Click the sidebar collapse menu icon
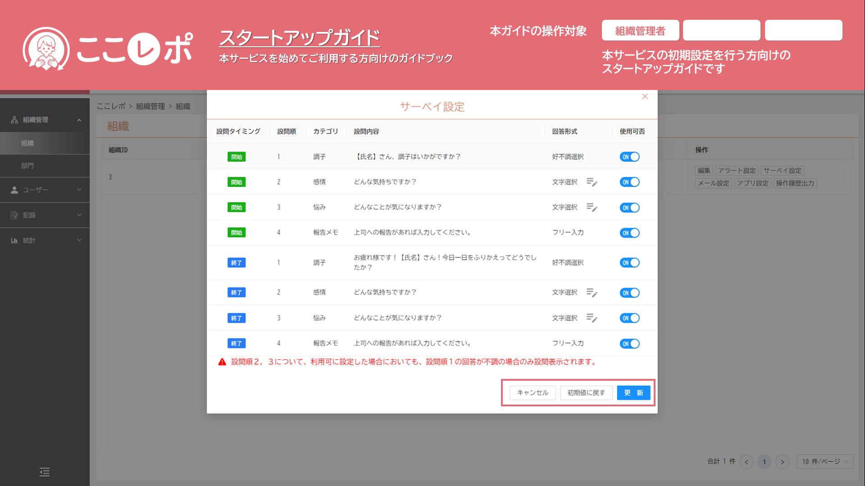865x486 pixels. pyautogui.click(x=45, y=472)
